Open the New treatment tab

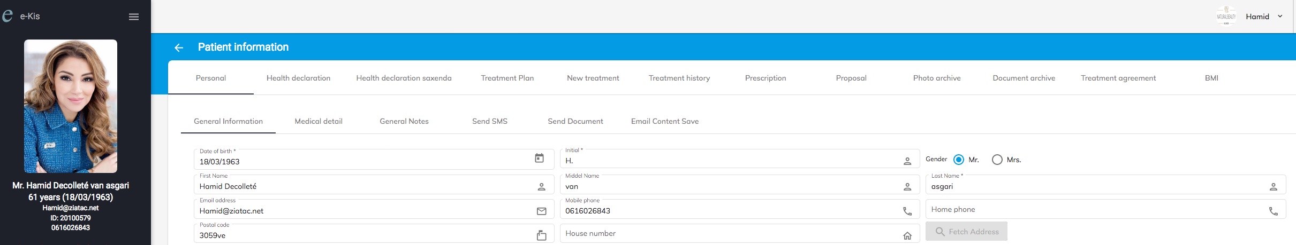593,78
